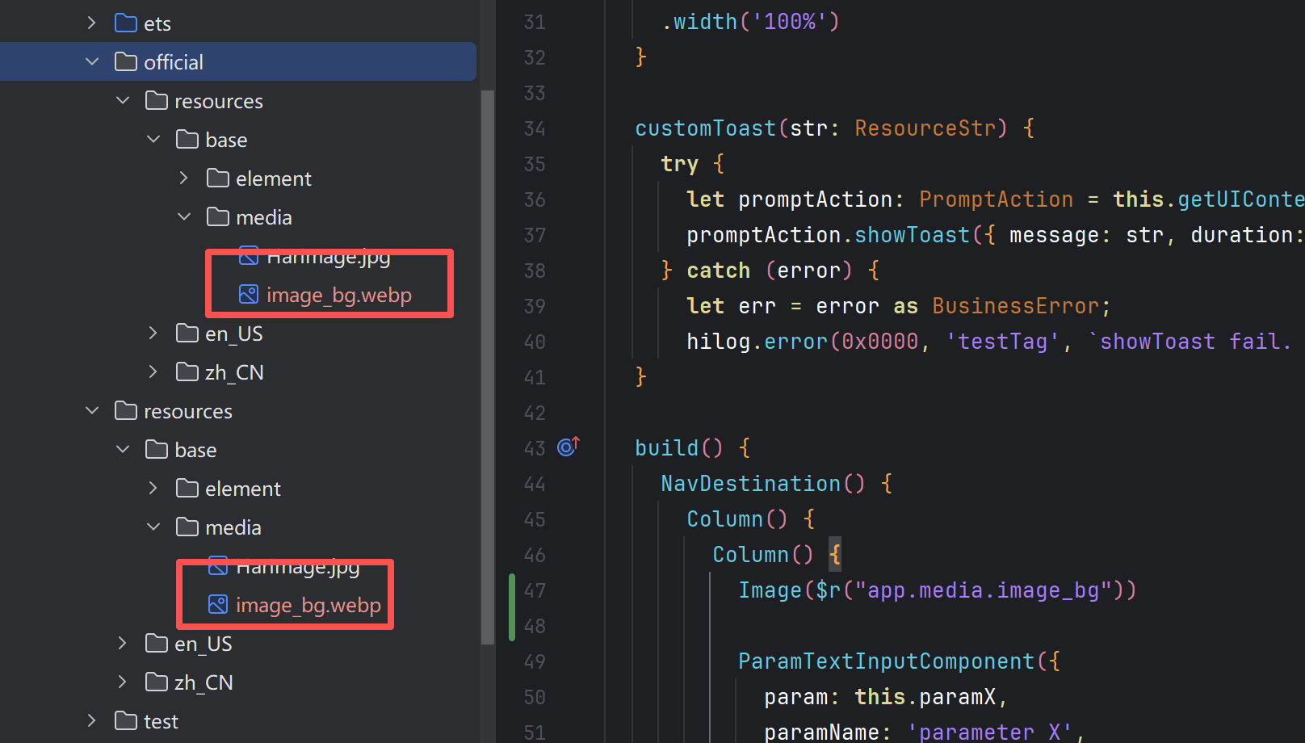
Task: Click the 'parameter X' string on line 51
Action: pyautogui.click(x=990, y=733)
